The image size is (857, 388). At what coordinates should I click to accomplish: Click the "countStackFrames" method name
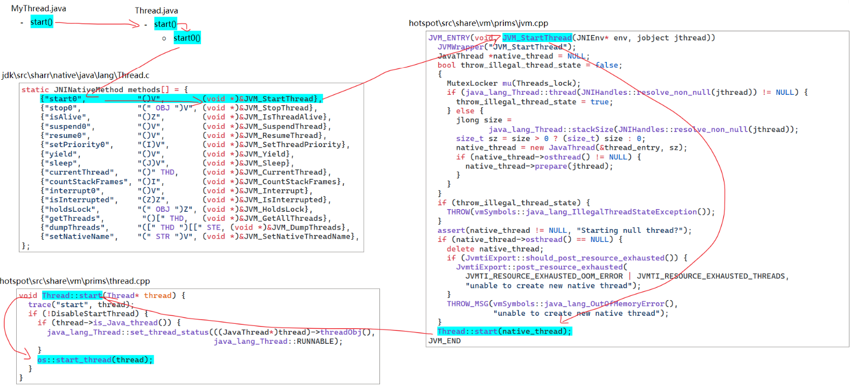tap(86, 182)
